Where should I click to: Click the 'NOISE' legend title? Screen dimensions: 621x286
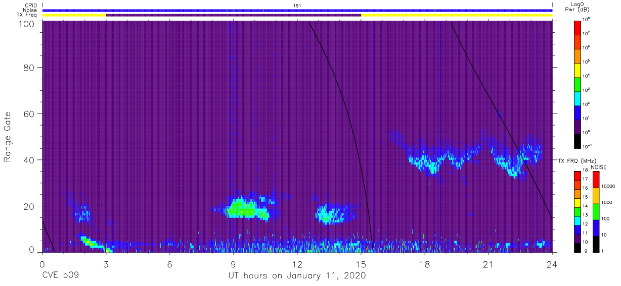pos(599,167)
